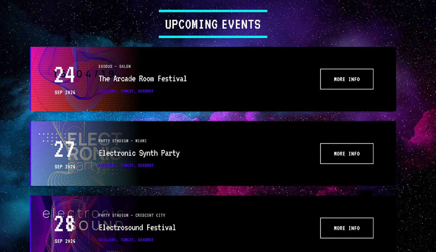Viewport: 436px width, 252px height.
Task: Select the Electronic Synth Party title
Action: pos(139,153)
